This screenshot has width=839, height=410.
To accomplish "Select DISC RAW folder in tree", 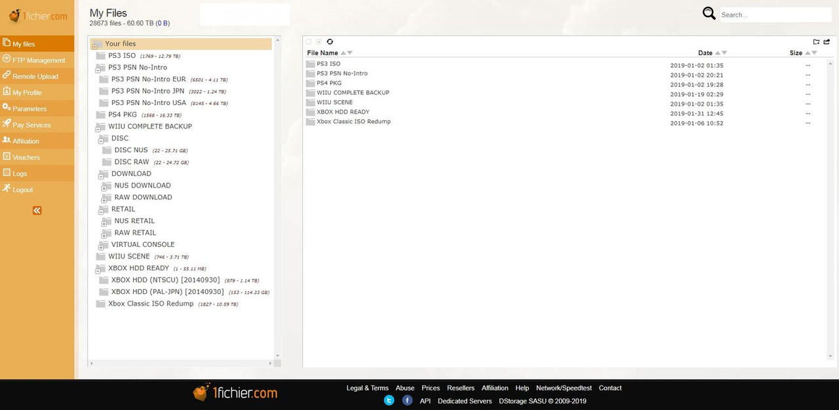I will tap(132, 162).
